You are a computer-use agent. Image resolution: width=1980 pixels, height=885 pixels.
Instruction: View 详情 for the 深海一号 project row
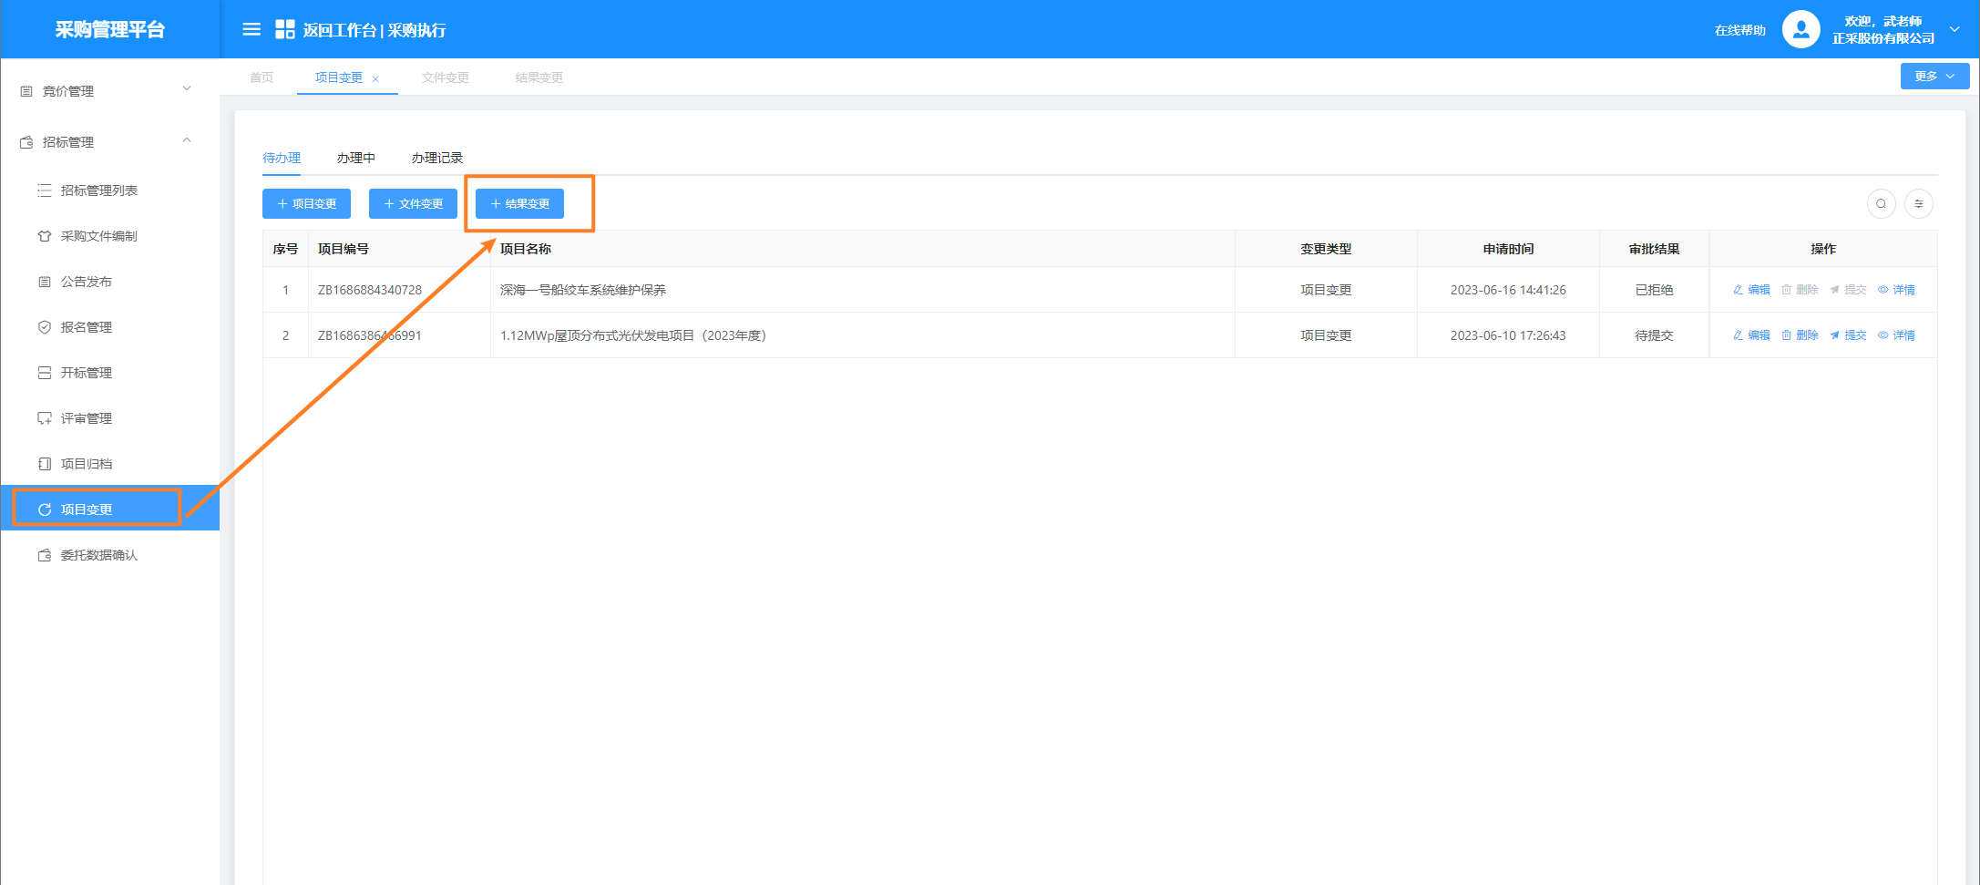pyautogui.click(x=1896, y=290)
